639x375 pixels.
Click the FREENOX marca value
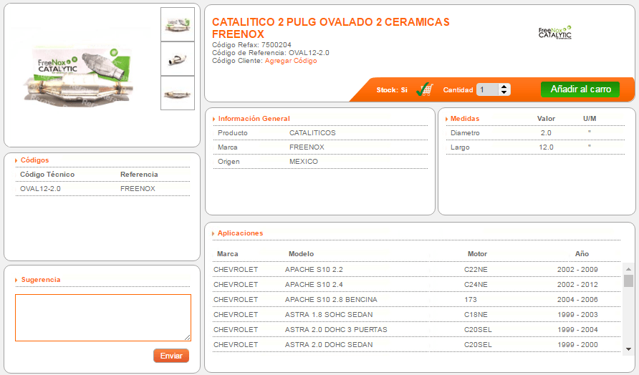click(307, 147)
